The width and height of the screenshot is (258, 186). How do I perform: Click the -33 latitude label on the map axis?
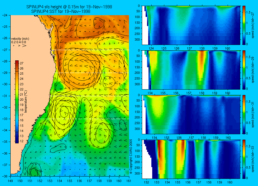tap(5, 119)
